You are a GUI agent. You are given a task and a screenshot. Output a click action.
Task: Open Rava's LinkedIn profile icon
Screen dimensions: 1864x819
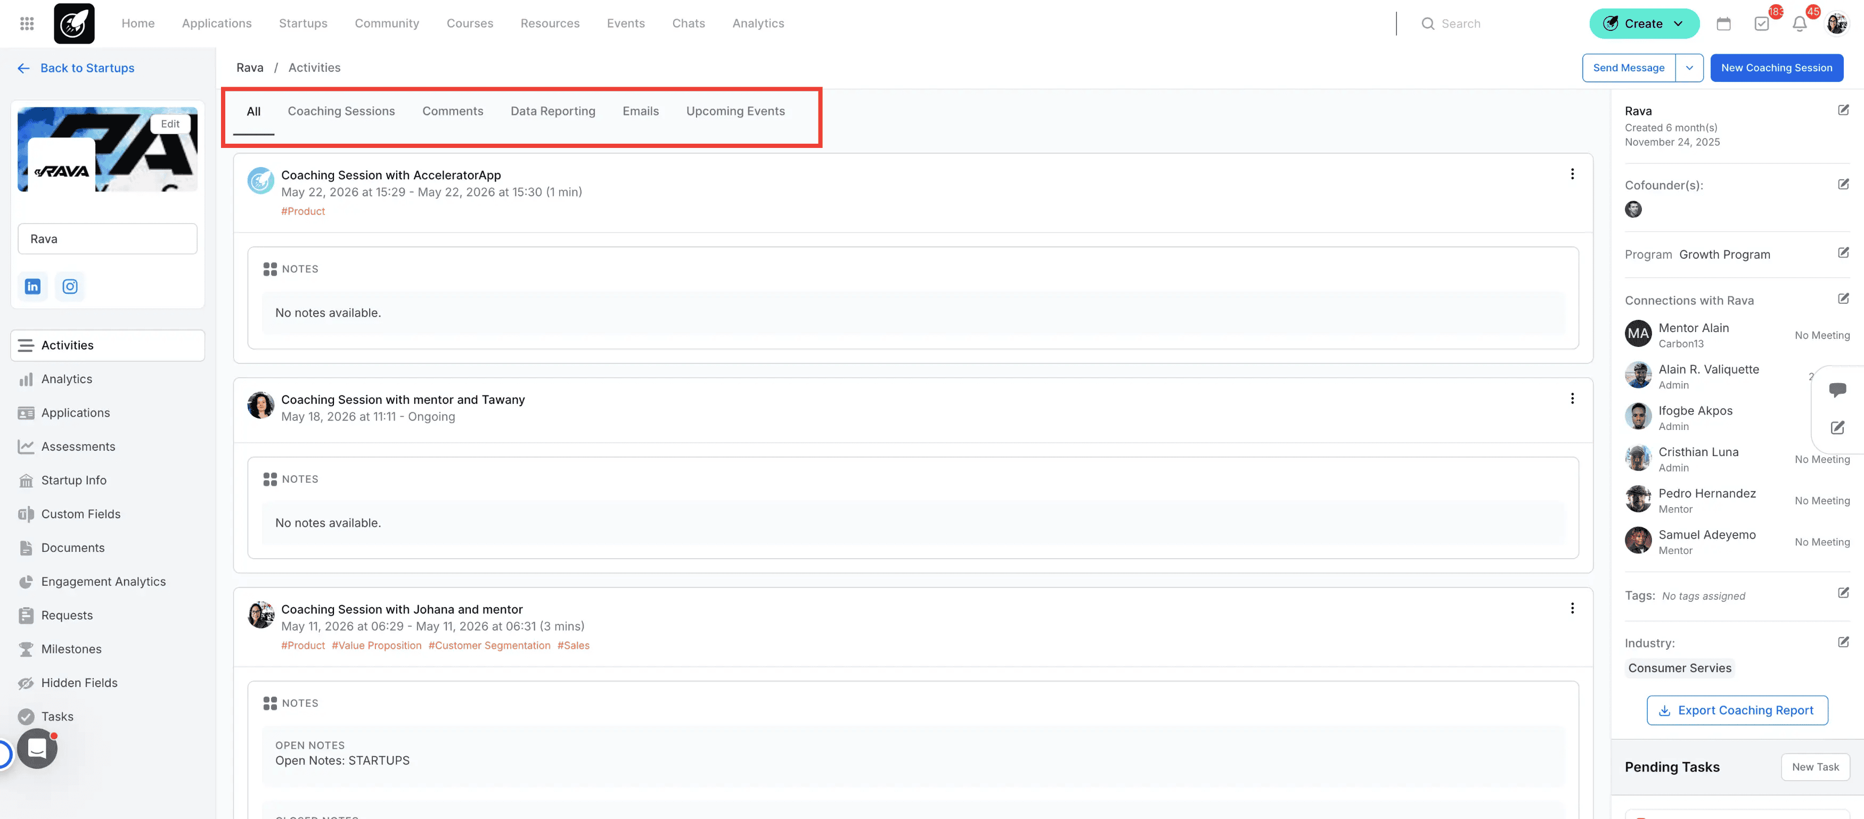click(32, 286)
